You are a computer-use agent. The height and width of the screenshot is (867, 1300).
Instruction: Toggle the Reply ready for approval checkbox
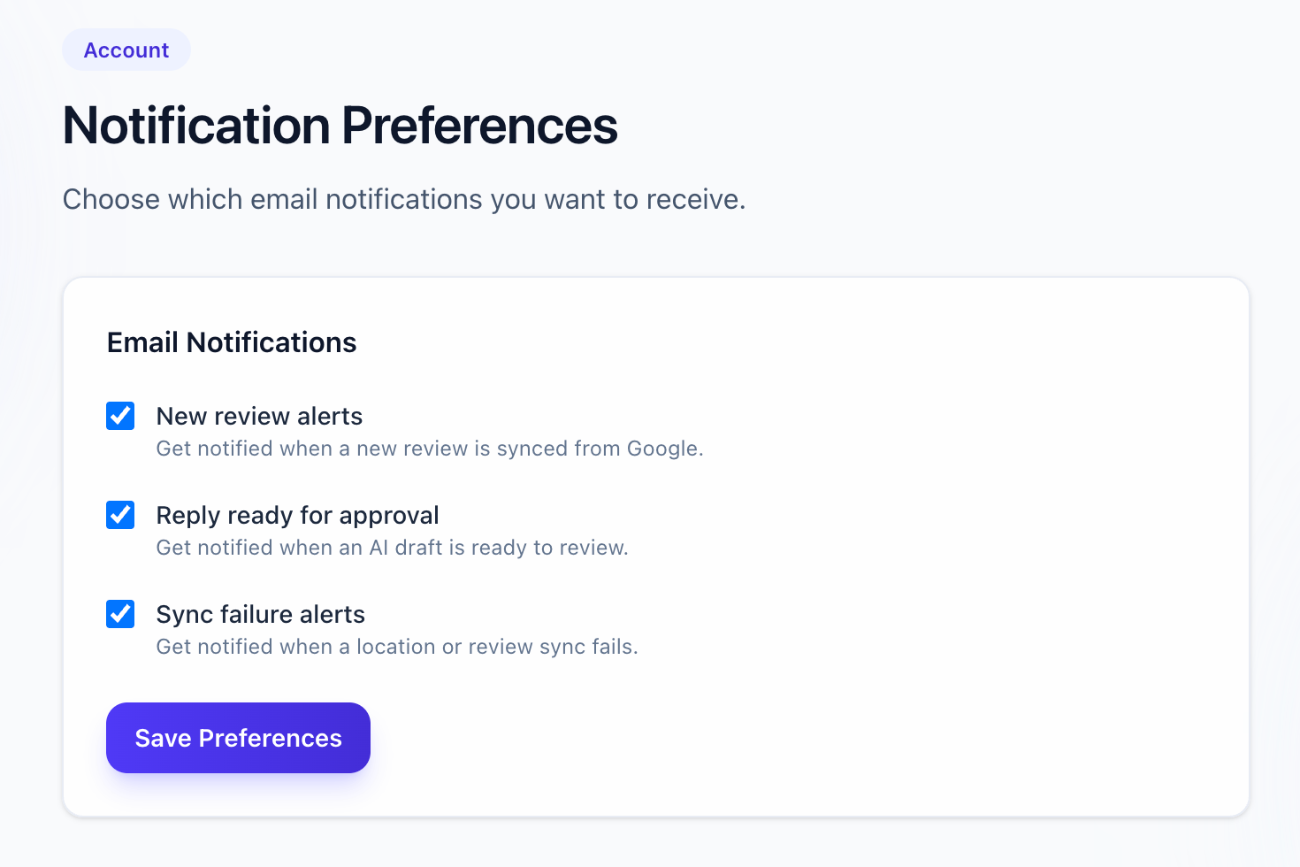coord(119,515)
